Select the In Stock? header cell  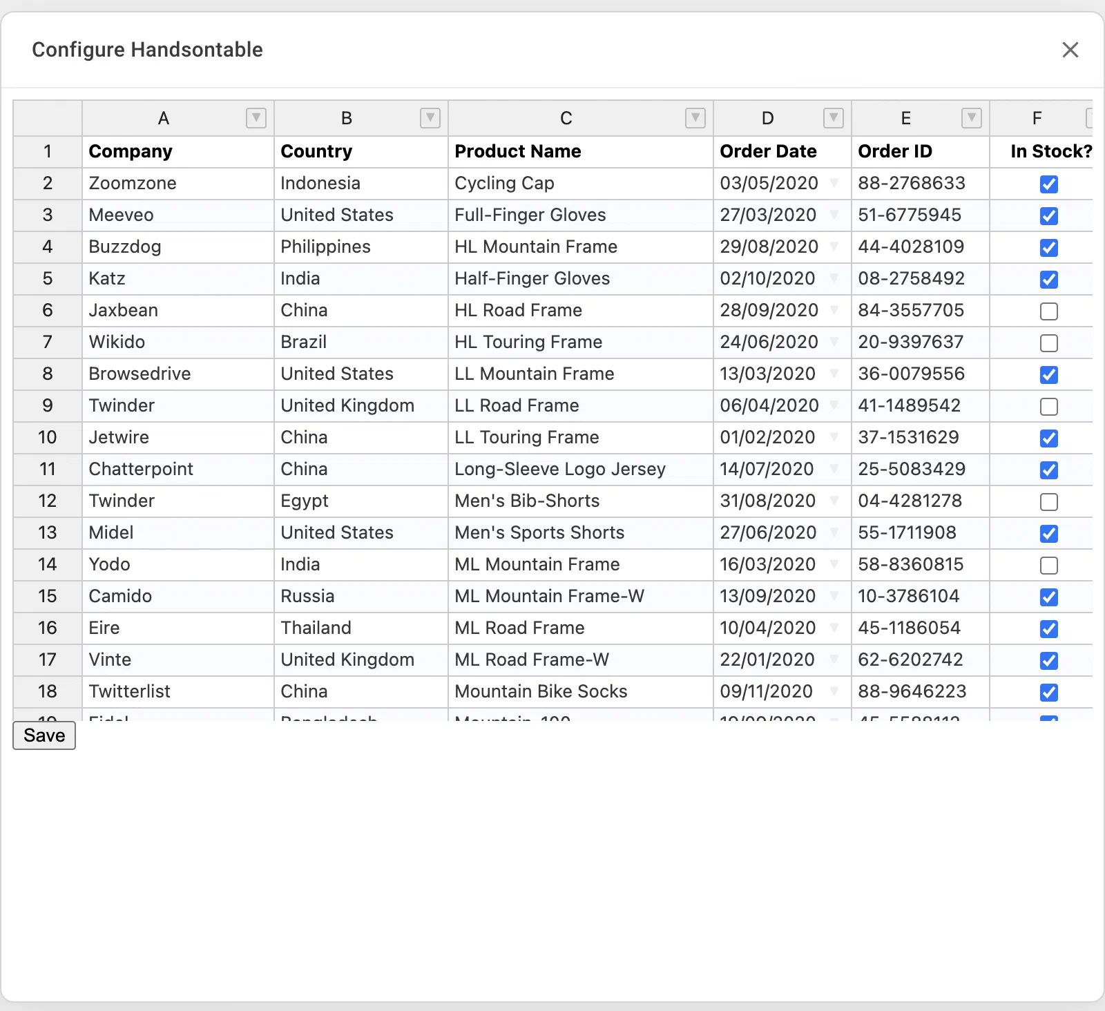tap(1041, 151)
